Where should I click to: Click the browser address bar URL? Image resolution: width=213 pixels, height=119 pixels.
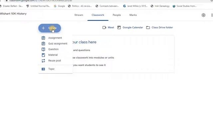pyautogui.click(x=41, y=1)
